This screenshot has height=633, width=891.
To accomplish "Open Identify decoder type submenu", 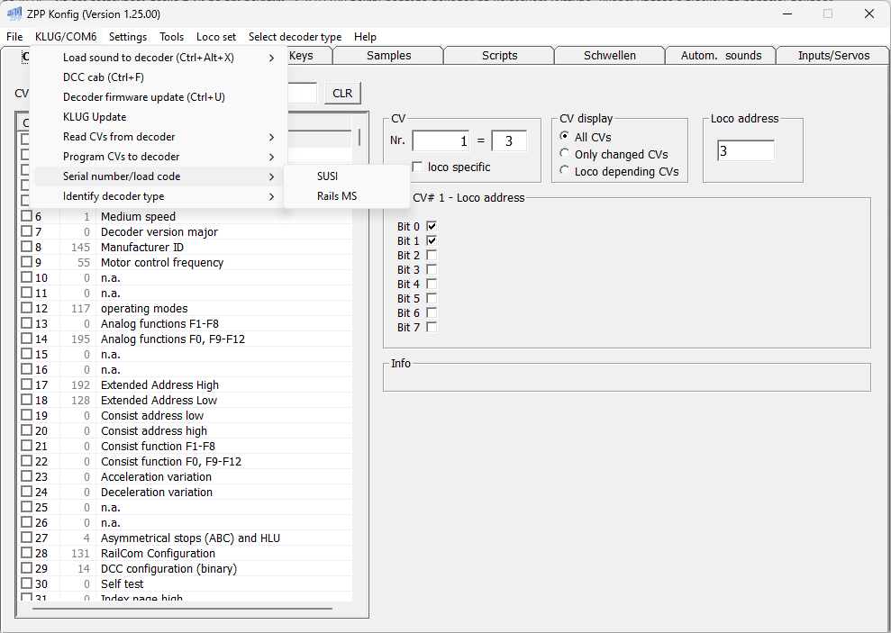I will point(114,196).
